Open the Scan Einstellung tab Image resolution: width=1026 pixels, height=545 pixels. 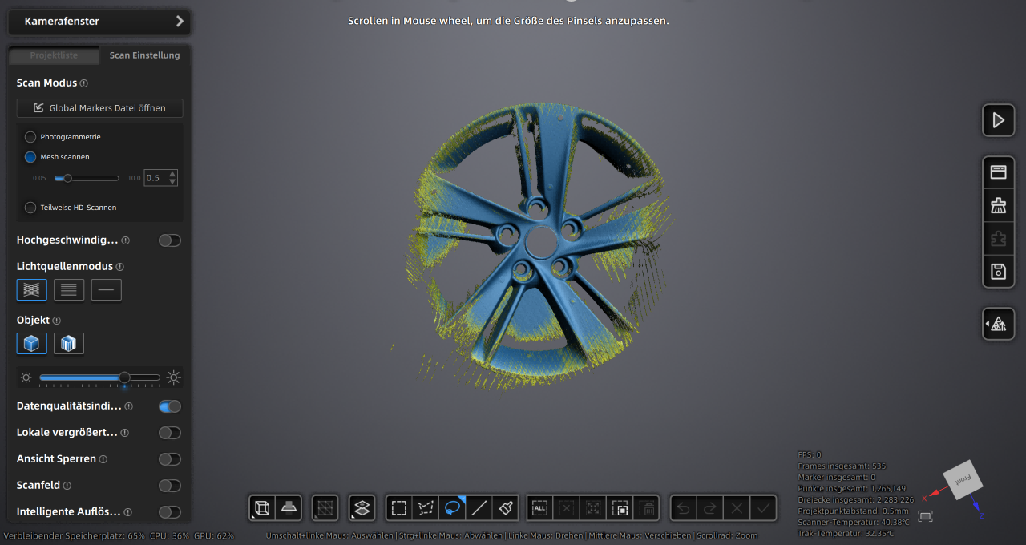[x=144, y=55]
